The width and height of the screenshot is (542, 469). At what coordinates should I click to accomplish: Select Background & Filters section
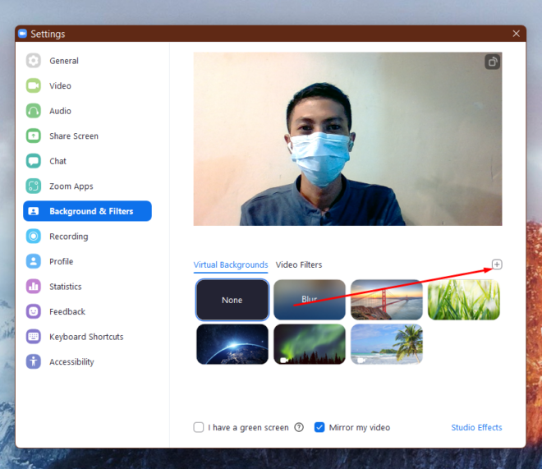(x=87, y=211)
